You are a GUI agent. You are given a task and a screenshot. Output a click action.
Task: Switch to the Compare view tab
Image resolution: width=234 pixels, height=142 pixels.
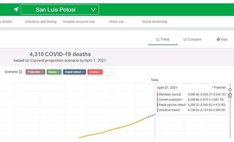192,39
